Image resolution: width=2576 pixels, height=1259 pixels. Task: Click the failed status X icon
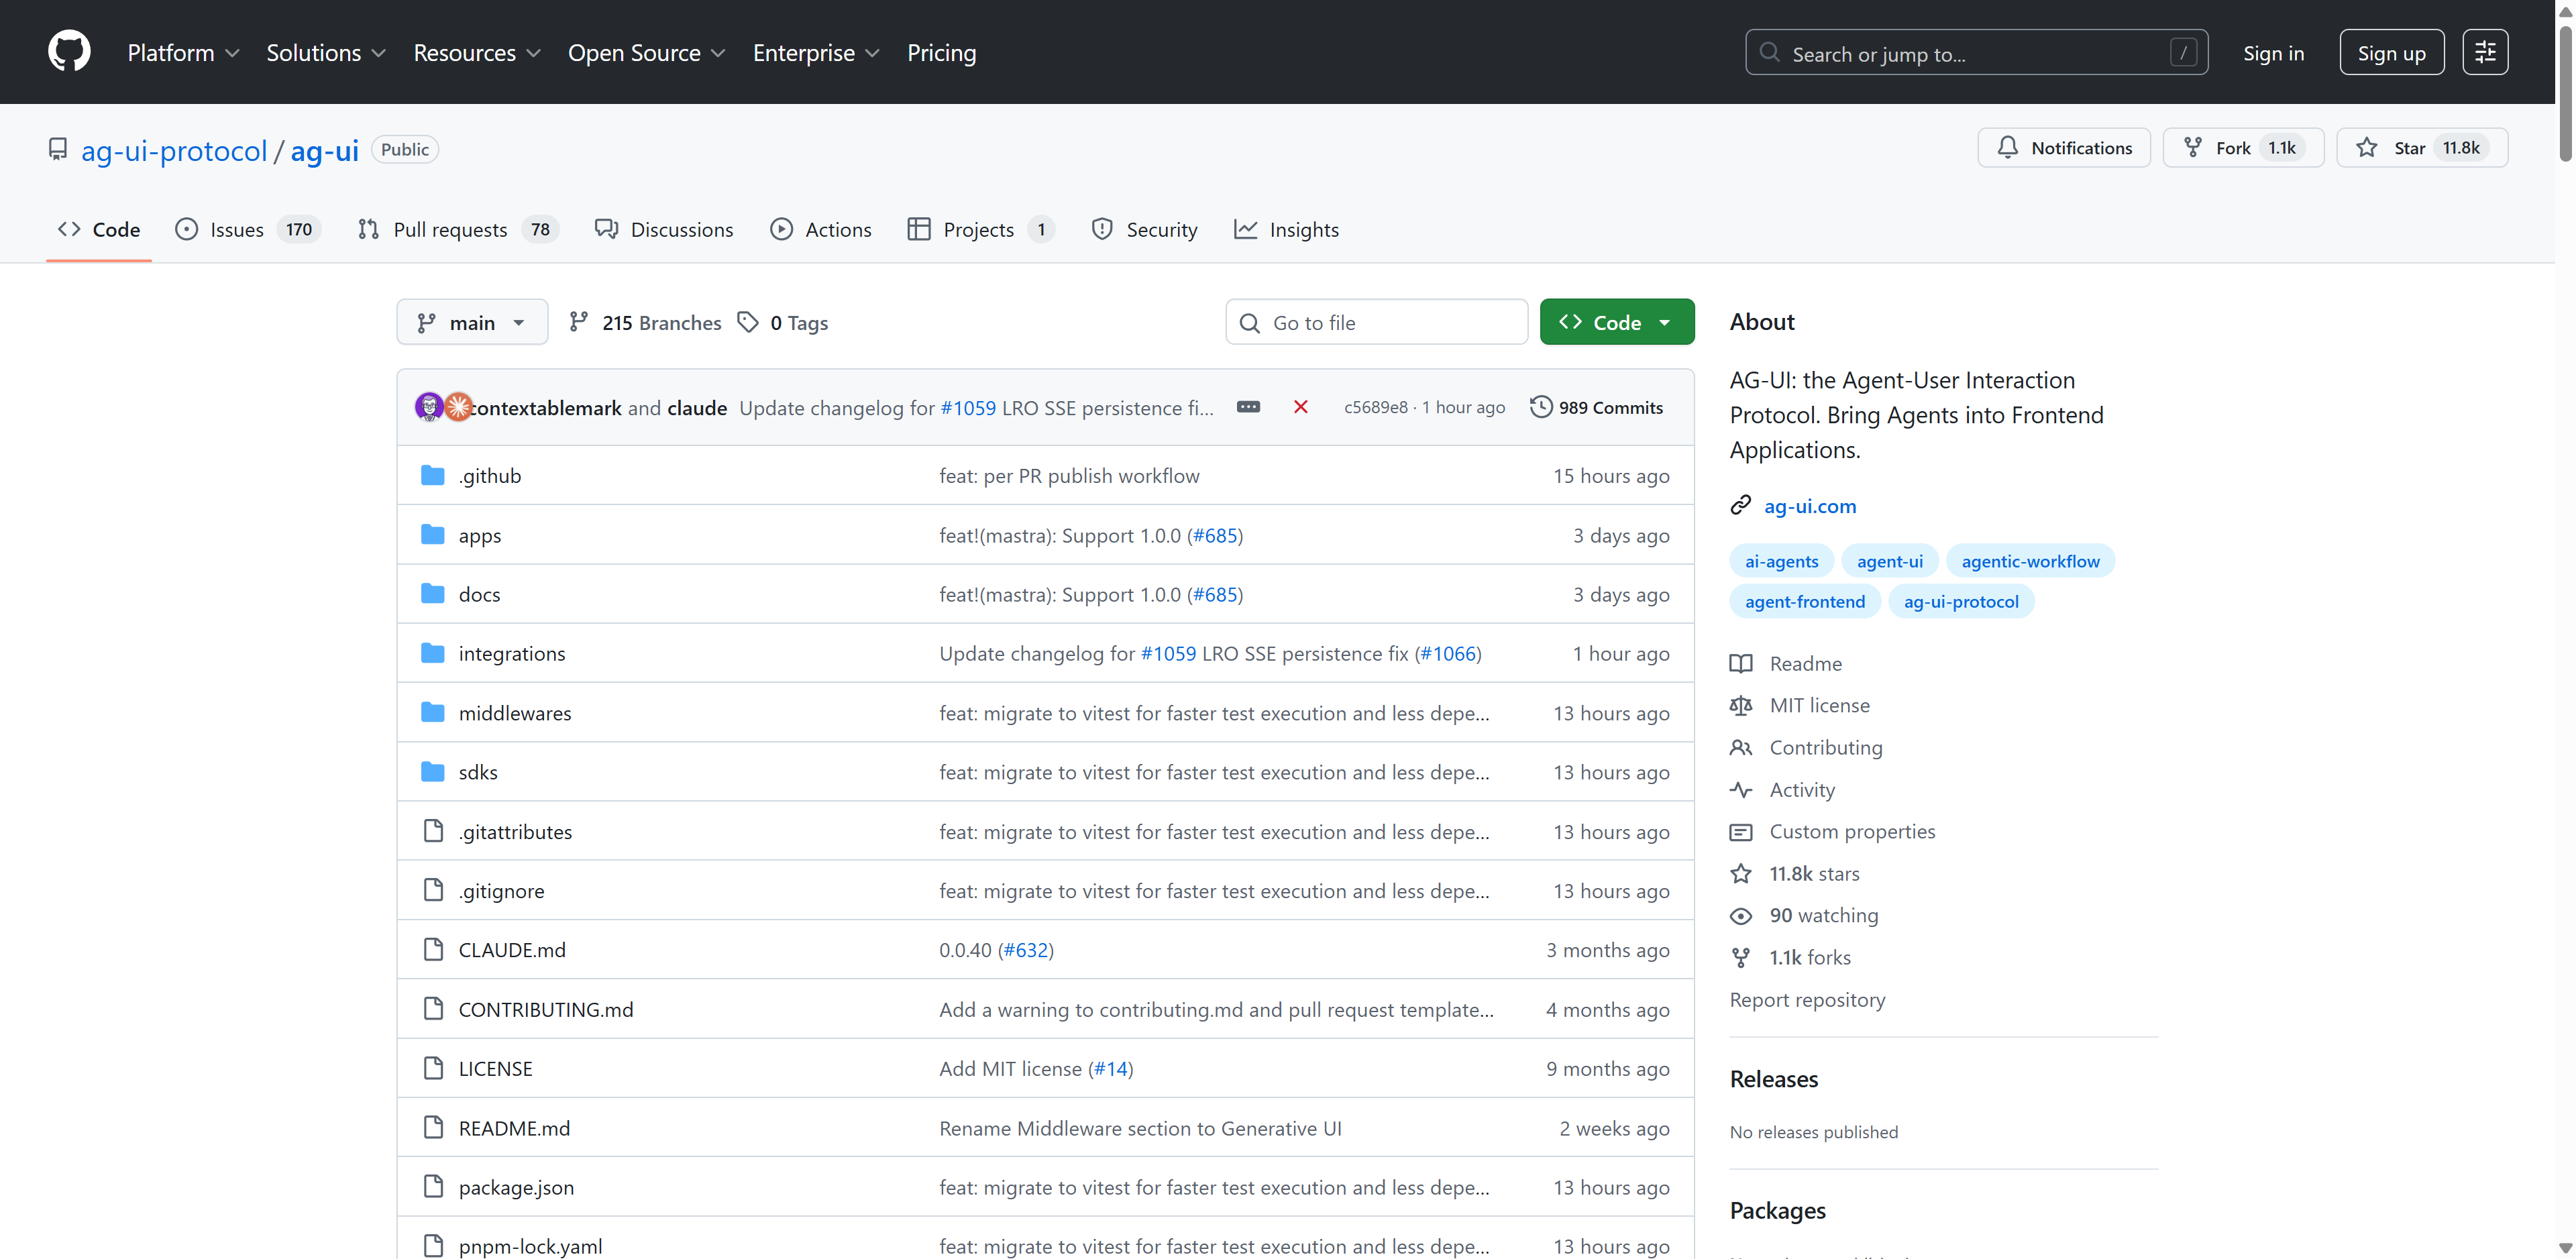1300,407
